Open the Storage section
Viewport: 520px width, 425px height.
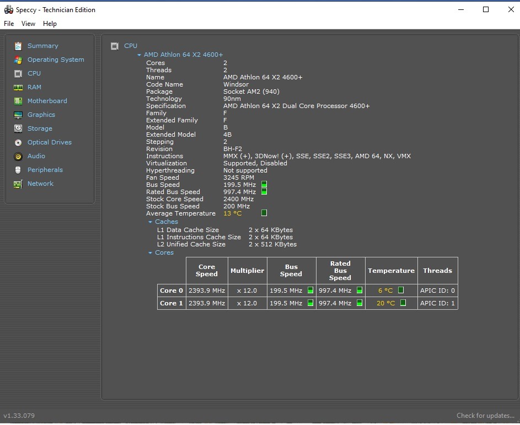[40, 128]
